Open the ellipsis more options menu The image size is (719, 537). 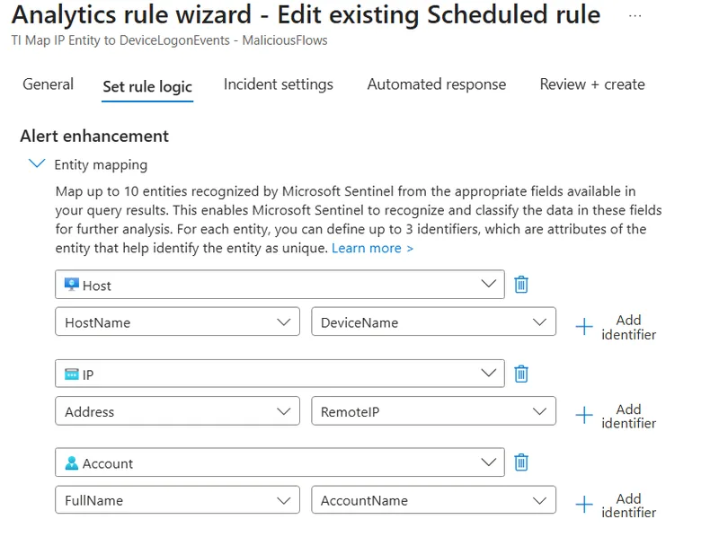pyautogui.click(x=635, y=16)
